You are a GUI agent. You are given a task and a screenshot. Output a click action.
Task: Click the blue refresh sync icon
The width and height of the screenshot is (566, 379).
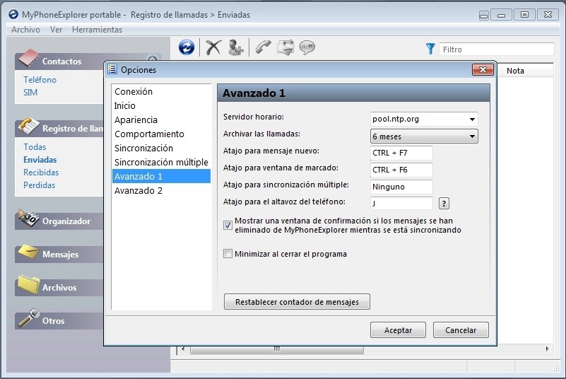pyautogui.click(x=187, y=47)
